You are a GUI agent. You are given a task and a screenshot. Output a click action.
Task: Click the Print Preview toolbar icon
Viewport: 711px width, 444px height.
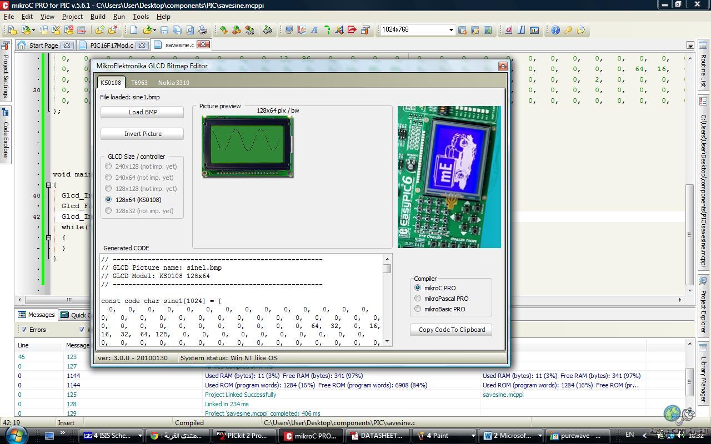[x=190, y=30]
